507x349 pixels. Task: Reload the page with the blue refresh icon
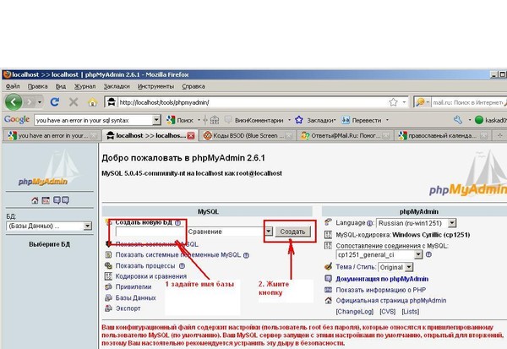55,102
